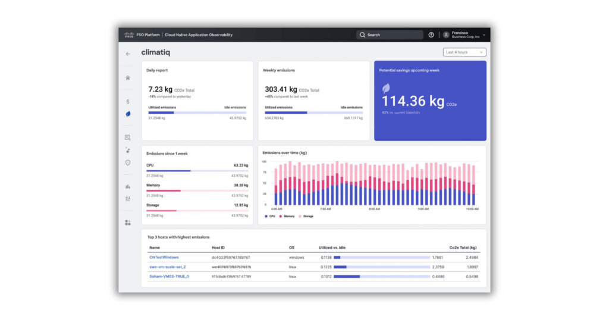Click the 7.23 kg daily total value
The height and width of the screenshot is (320, 609).
161,89
